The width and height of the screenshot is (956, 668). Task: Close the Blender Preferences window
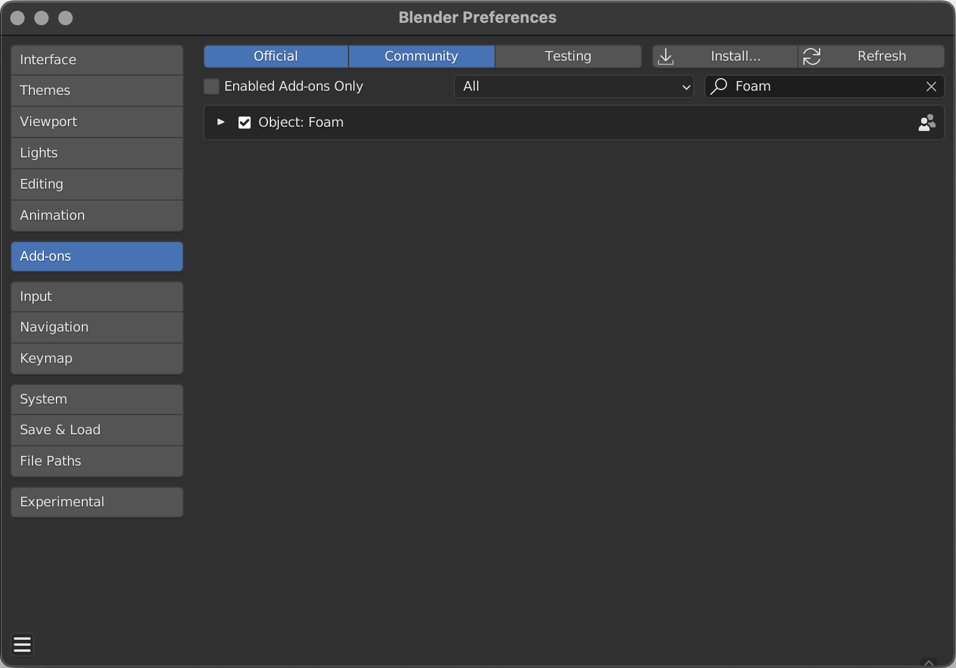(17, 18)
